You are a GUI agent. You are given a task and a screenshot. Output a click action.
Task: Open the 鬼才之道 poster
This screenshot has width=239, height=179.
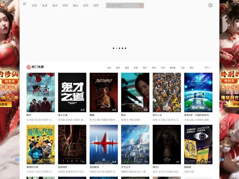click(72, 92)
